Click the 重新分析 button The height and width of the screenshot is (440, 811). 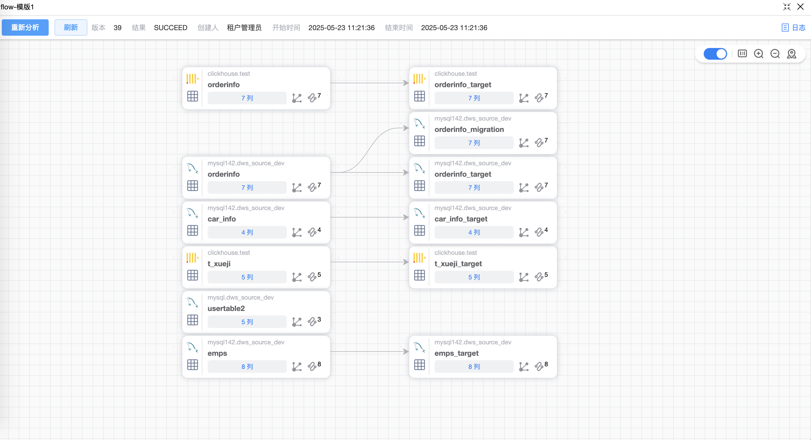tap(25, 27)
